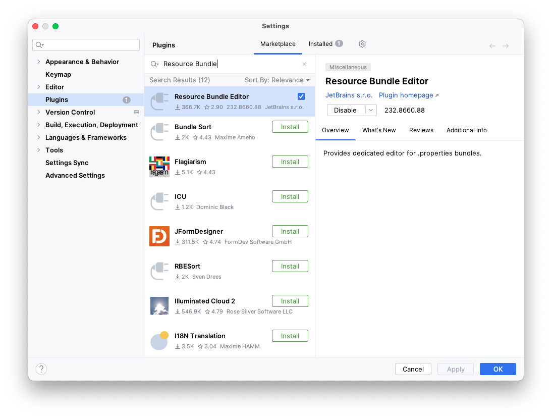The height and width of the screenshot is (418, 552).
Task: Click the I18N Translation plugin icon
Action: (159, 341)
